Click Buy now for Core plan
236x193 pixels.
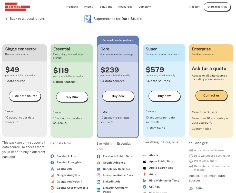coord(118,96)
